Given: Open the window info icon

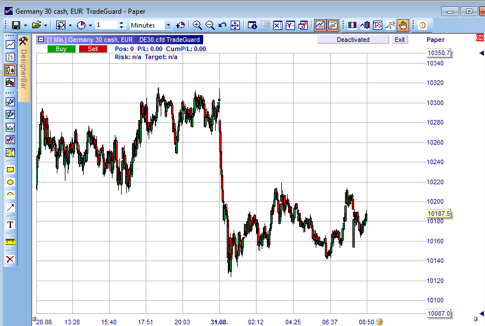Looking at the screenshot, I should (x=253, y=25).
